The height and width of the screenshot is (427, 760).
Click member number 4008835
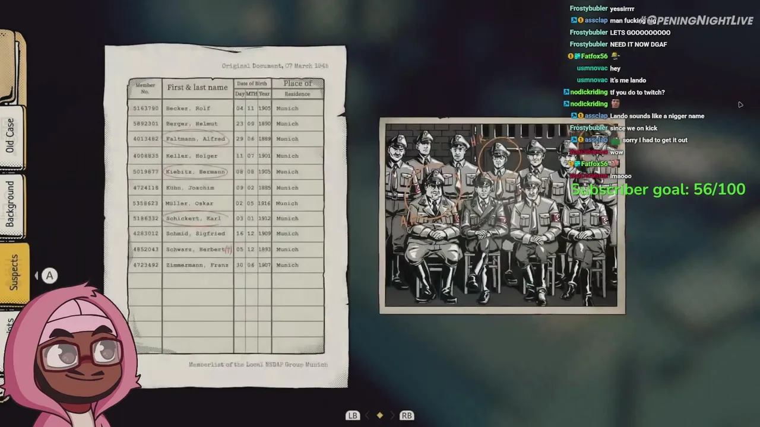(145, 156)
